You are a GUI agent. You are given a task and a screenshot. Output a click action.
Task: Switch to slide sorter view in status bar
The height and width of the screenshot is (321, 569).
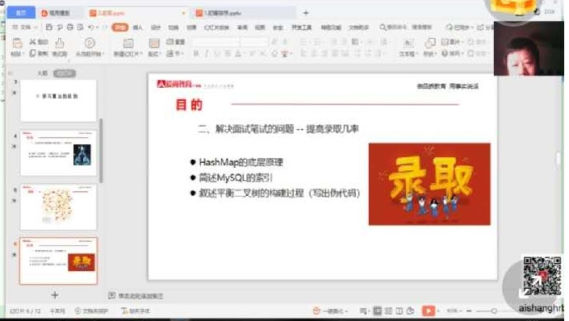click(388, 311)
